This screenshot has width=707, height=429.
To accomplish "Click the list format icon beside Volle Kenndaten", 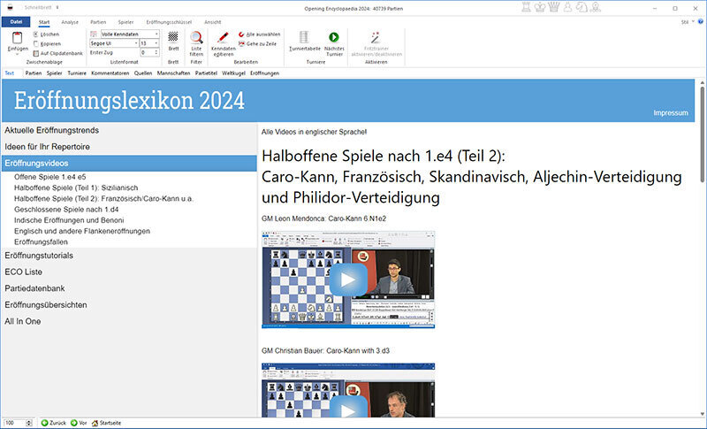I will coord(94,34).
